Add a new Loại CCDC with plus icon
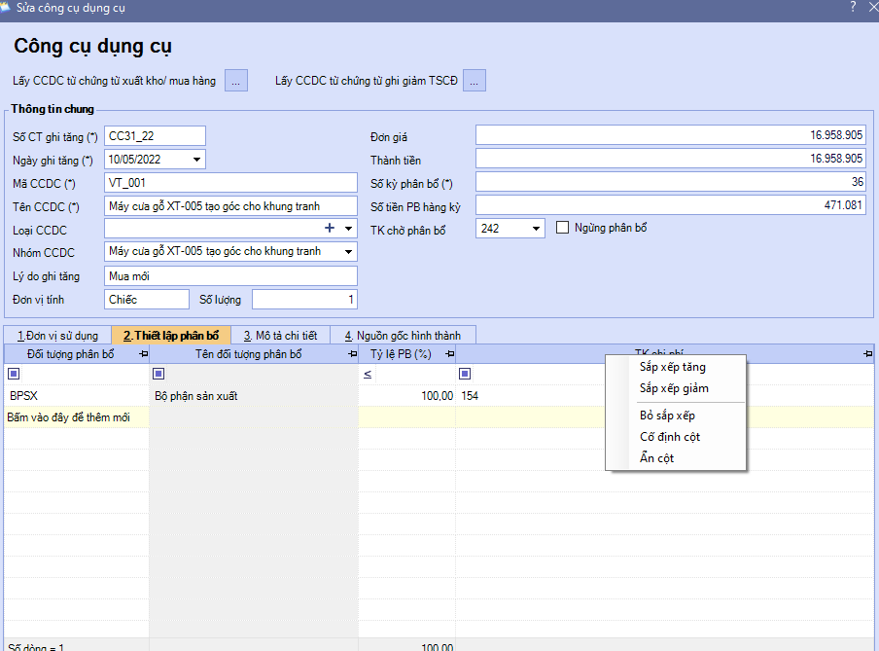This screenshot has width=879, height=651. [330, 228]
